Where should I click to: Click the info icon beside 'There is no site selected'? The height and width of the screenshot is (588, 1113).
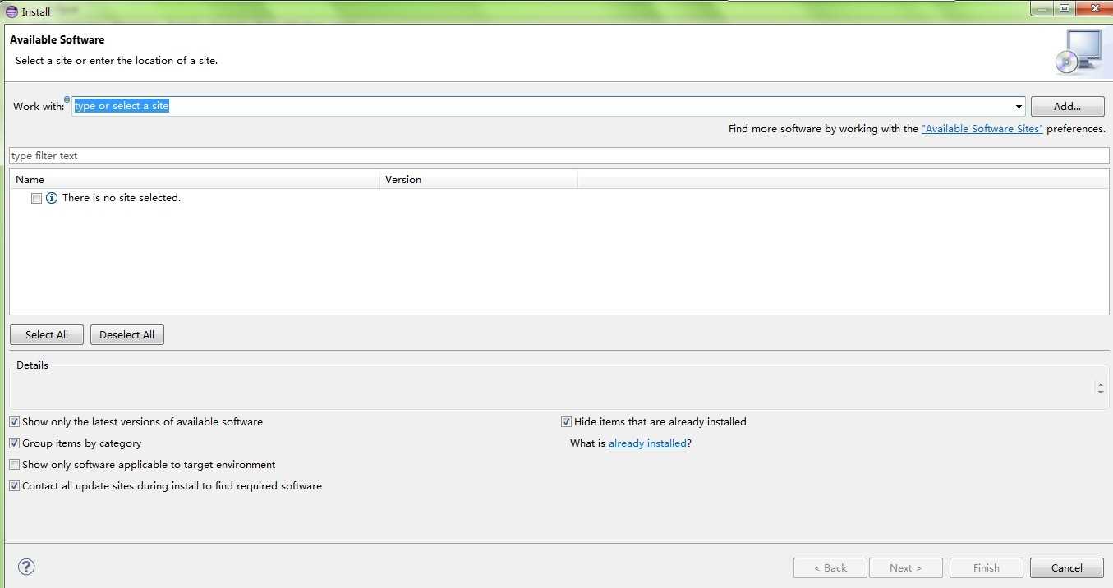pyautogui.click(x=52, y=198)
